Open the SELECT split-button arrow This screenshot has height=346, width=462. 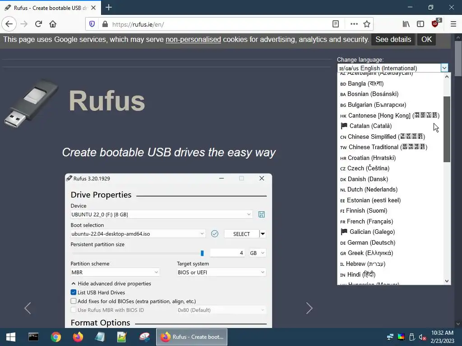point(263,234)
